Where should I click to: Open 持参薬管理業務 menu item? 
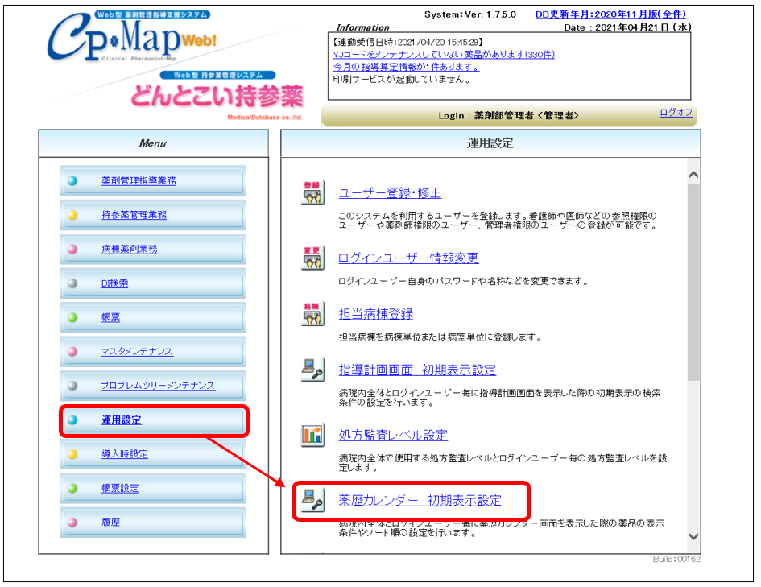click(x=134, y=215)
